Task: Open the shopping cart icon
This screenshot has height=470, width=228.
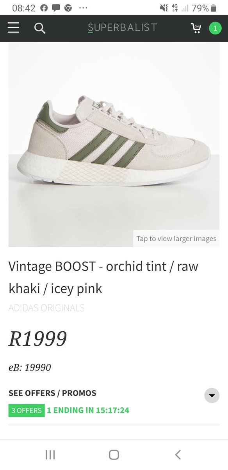Action: click(x=196, y=28)
